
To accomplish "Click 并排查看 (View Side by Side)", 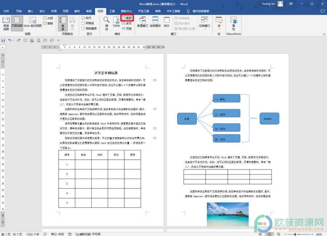I will pos(182,18).
